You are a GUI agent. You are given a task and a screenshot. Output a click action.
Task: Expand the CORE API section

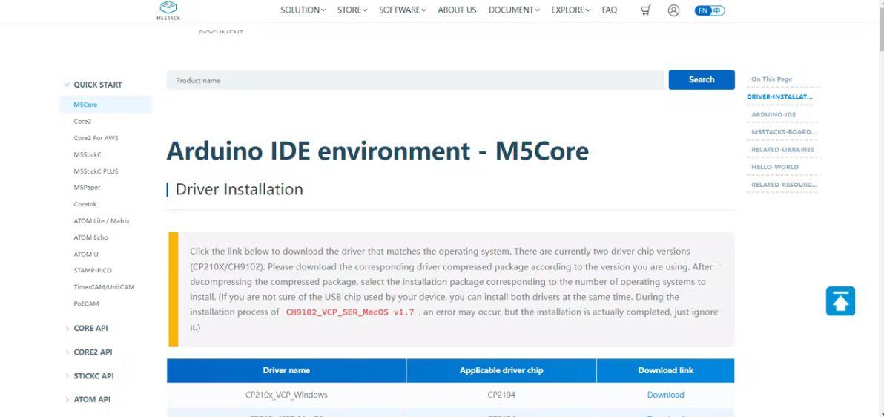click(x=87, y=329)
